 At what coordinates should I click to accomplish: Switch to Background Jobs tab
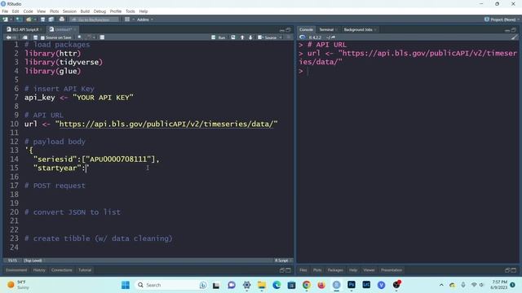click(x=358, y=29)
